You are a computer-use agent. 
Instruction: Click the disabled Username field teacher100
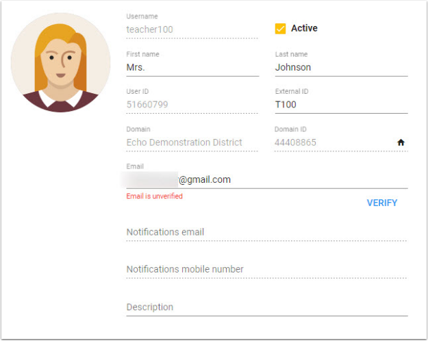click(192, 29)
